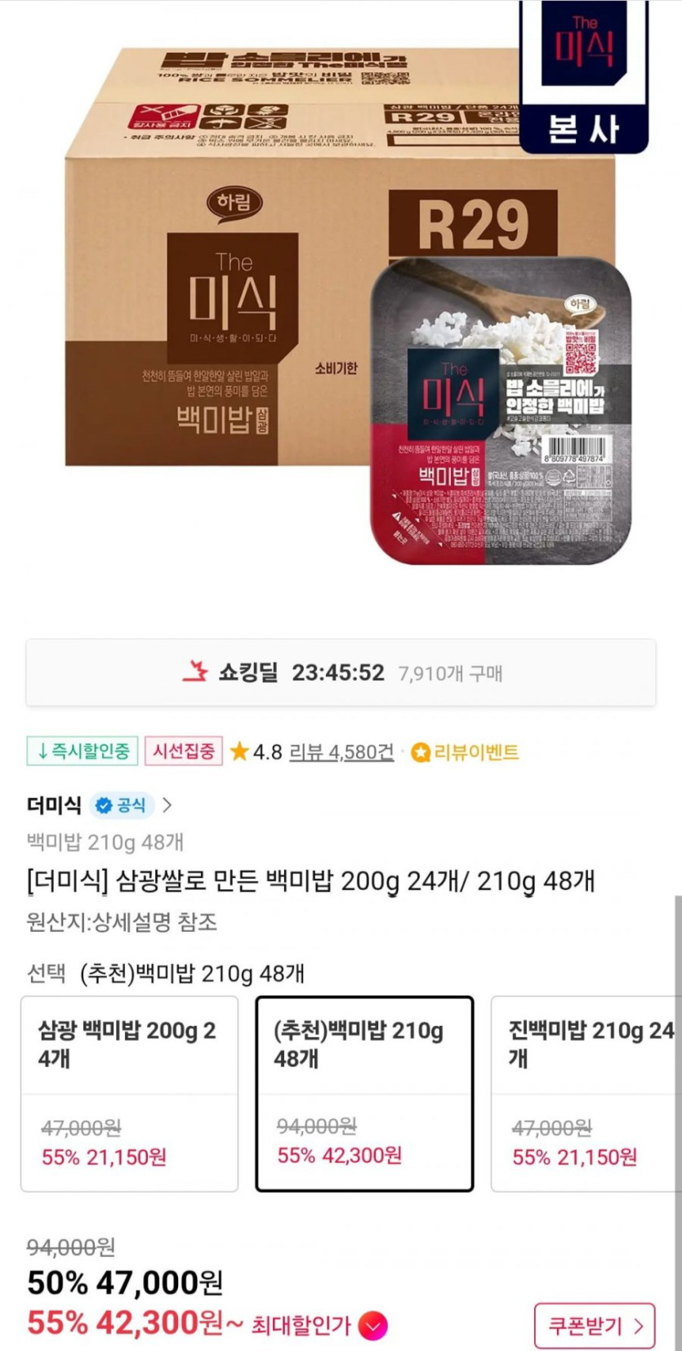Click the 더미식 brand name link

pos(54,805)
